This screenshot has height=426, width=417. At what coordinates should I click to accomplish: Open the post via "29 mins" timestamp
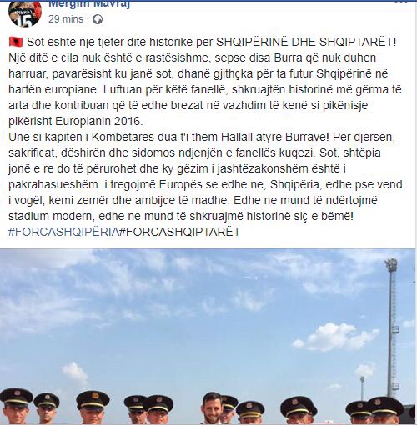coord(66,19)
